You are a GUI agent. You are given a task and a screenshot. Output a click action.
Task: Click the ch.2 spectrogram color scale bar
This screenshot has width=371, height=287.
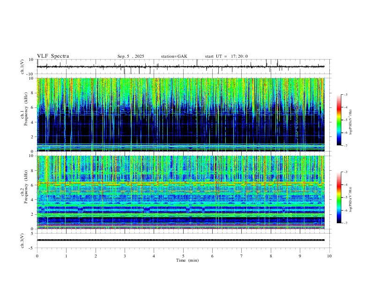pyautogui.click(x=339, y=197)
